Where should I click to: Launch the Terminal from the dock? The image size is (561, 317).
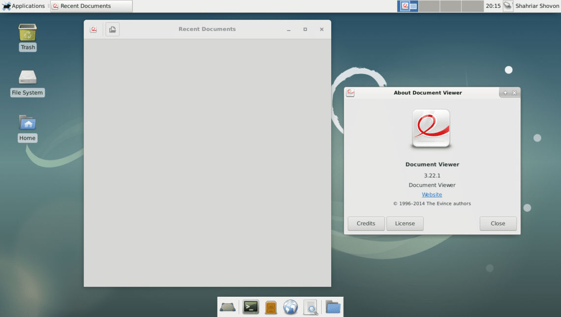click(x=251, y=307)
